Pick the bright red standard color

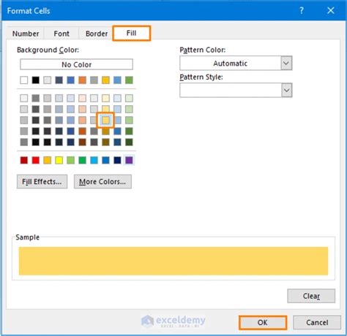36,160
